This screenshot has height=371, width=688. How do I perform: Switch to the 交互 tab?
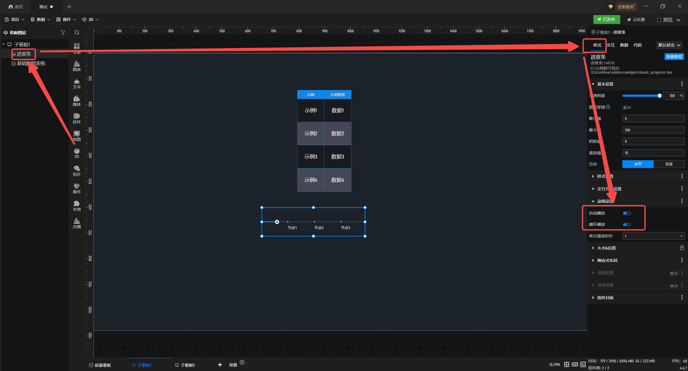(x=611, y=45)
